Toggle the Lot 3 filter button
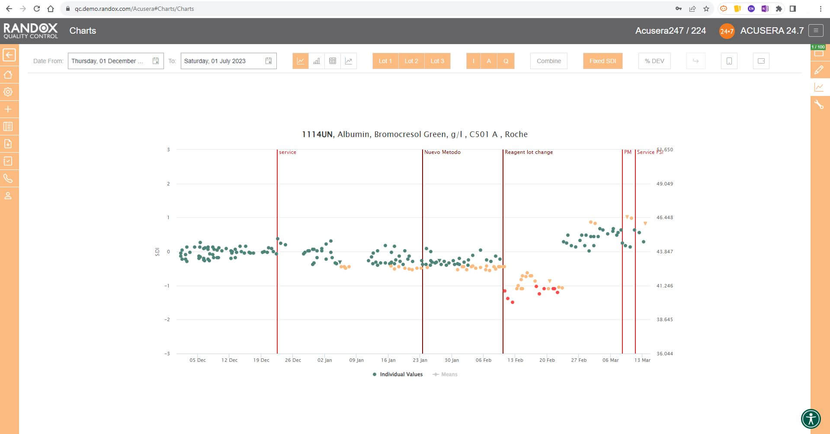The width and height of the screenshot is (830, 434). pyautogui.click(x=437, y=61)
